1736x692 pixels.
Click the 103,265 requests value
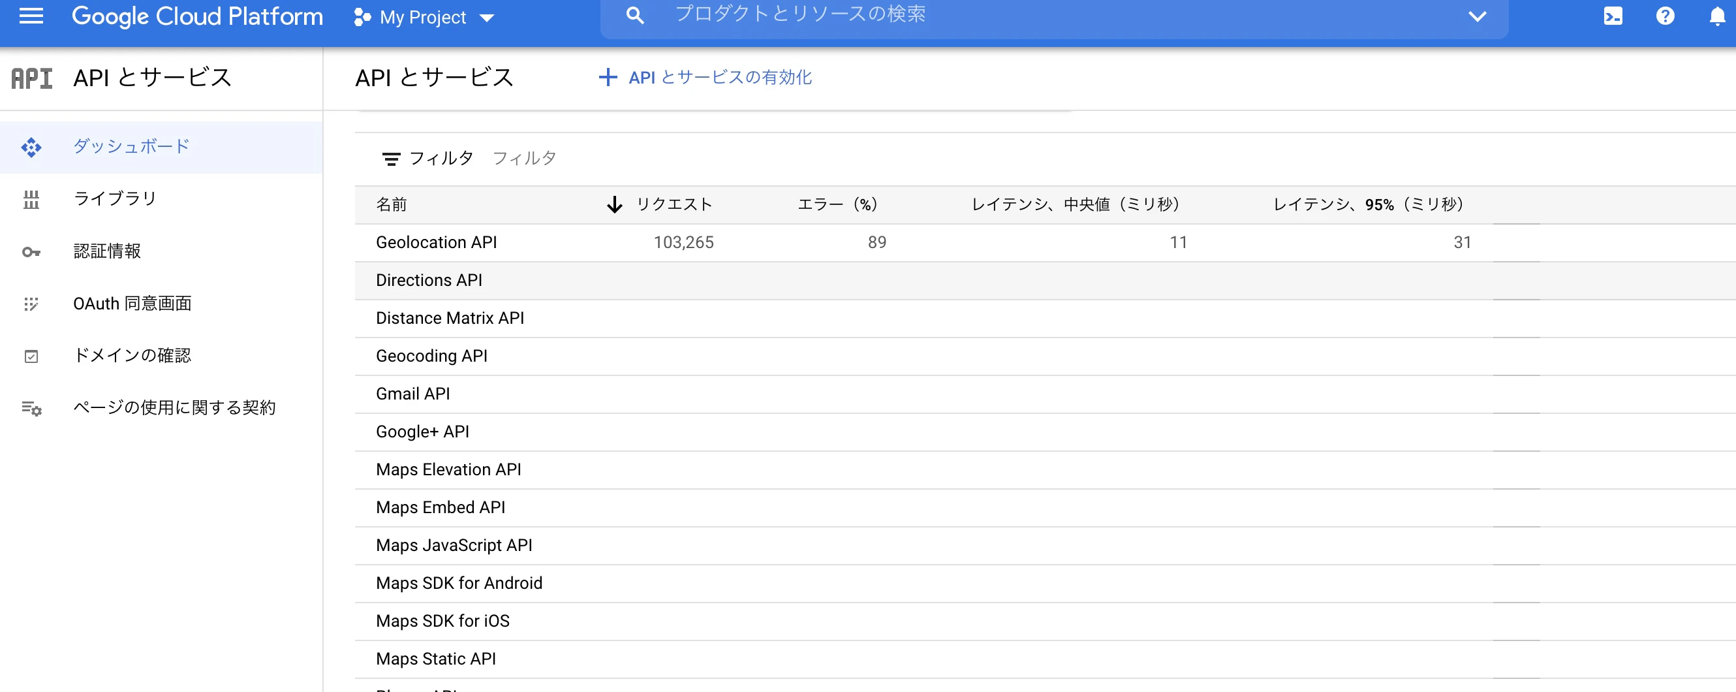pos(683,243)
